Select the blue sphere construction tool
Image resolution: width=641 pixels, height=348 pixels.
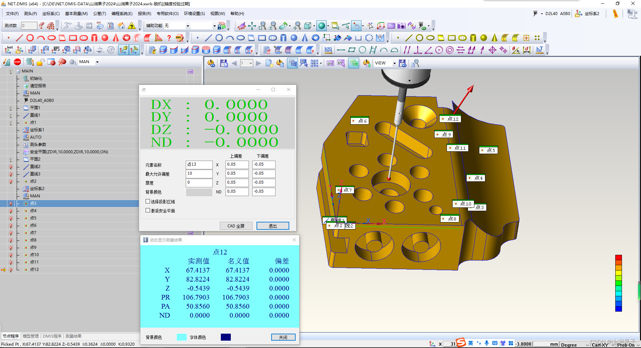coord(294,38)
